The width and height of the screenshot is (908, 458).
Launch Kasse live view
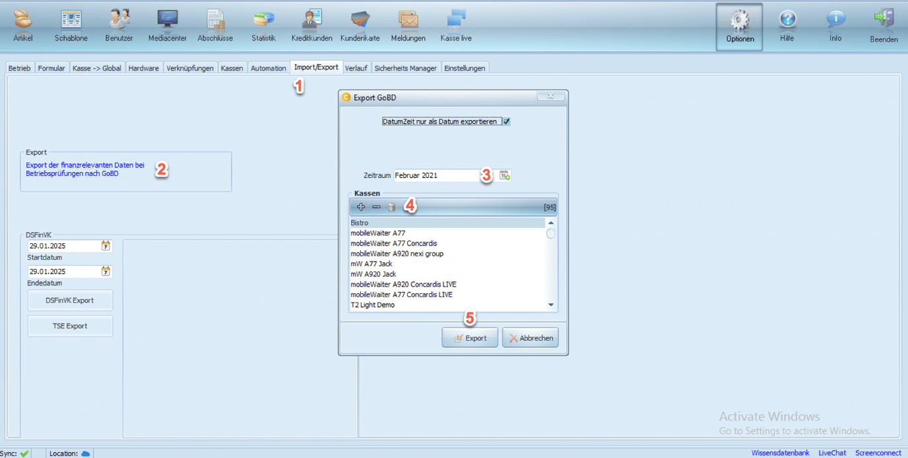[455, 23]
